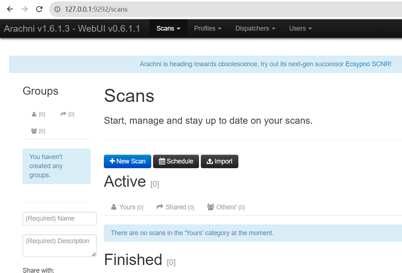
Task: Click the browser forward arrow
Action: point(25,9)
